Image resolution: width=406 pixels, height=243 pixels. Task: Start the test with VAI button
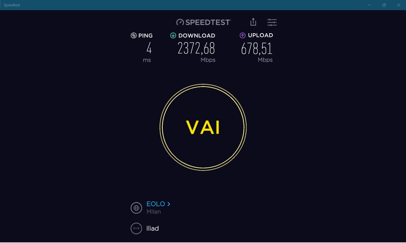tap(203, 127)
